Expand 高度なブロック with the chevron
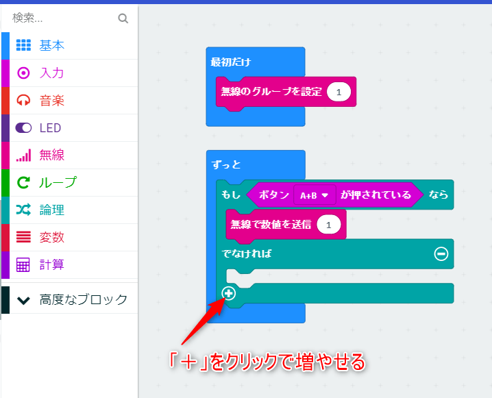 point(23,301)
